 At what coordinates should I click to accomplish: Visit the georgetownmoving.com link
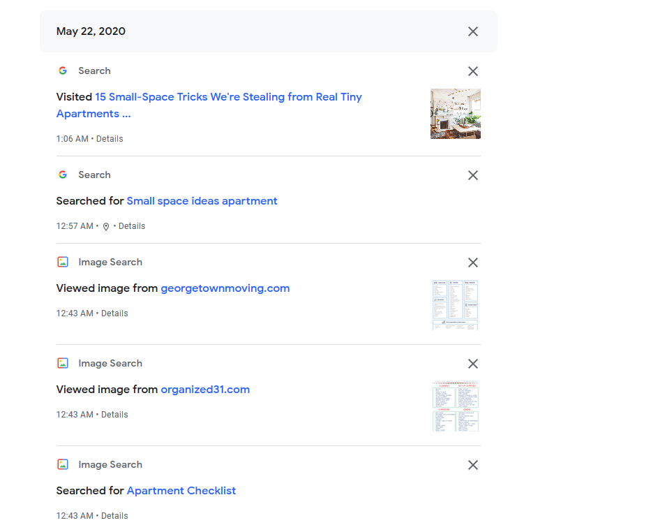(x=225, y=288)
